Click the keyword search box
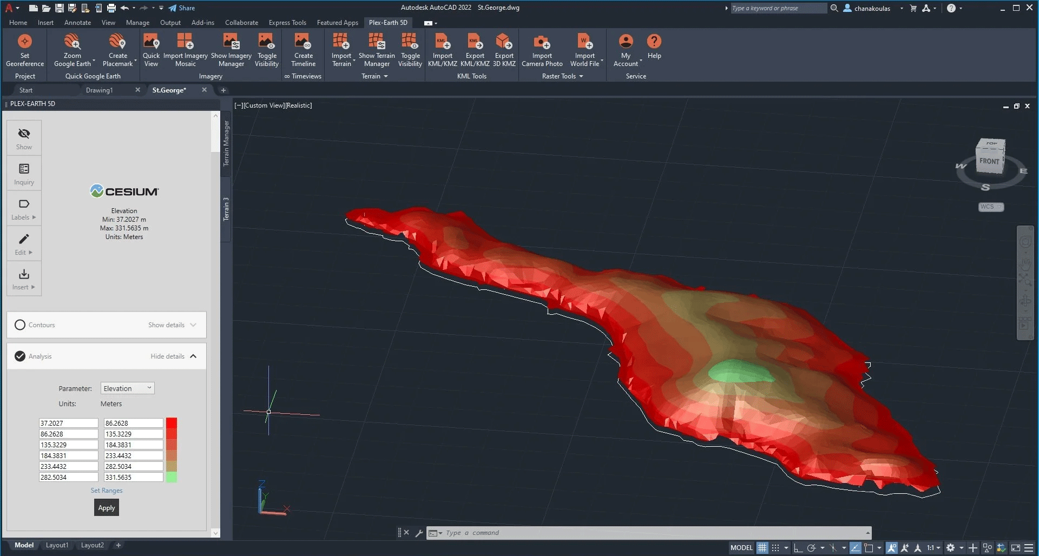1039x556 pixels. pos(778,8)
